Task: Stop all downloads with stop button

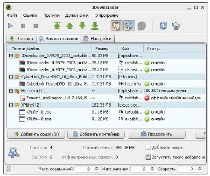Action: [35, 26]
